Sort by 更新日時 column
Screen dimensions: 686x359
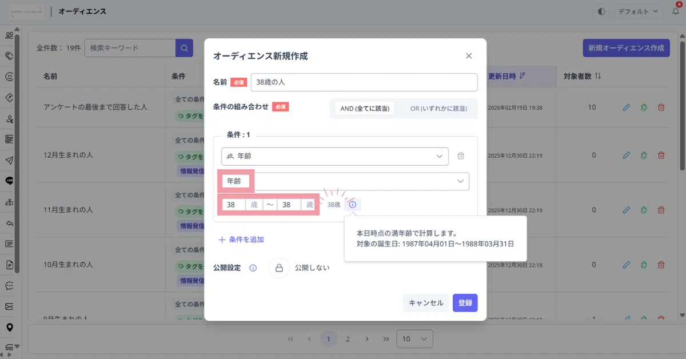(x=506, y=76)
